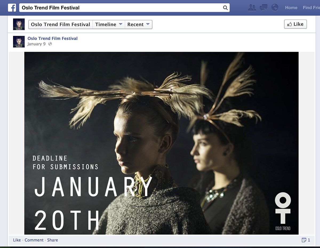Open the friend requests icon

tap(252, 7)
